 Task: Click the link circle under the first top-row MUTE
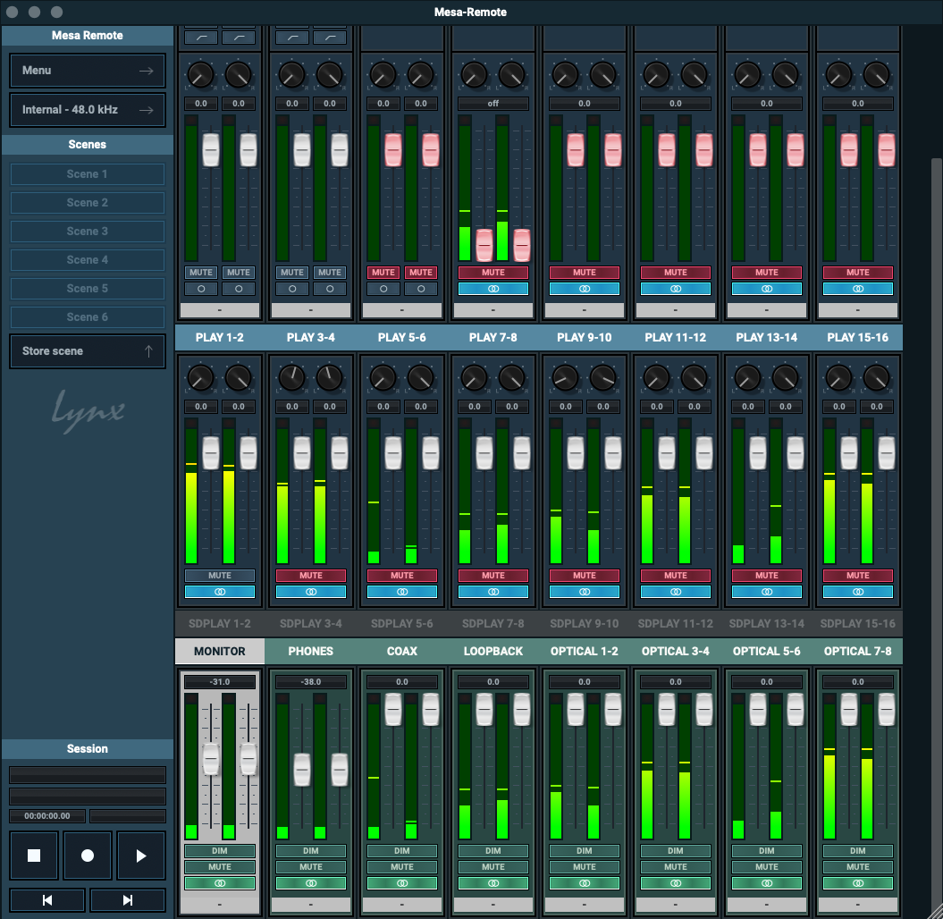click(x=201, y=289)
